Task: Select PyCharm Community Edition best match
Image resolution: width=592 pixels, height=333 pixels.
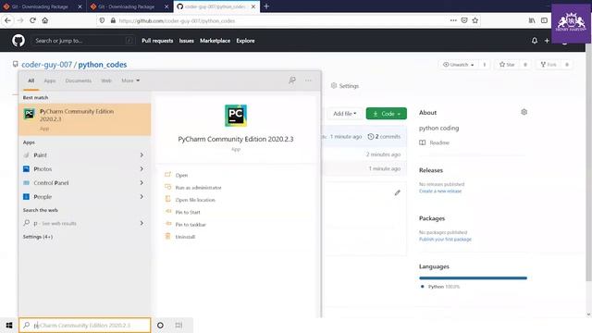Action: 84,119
